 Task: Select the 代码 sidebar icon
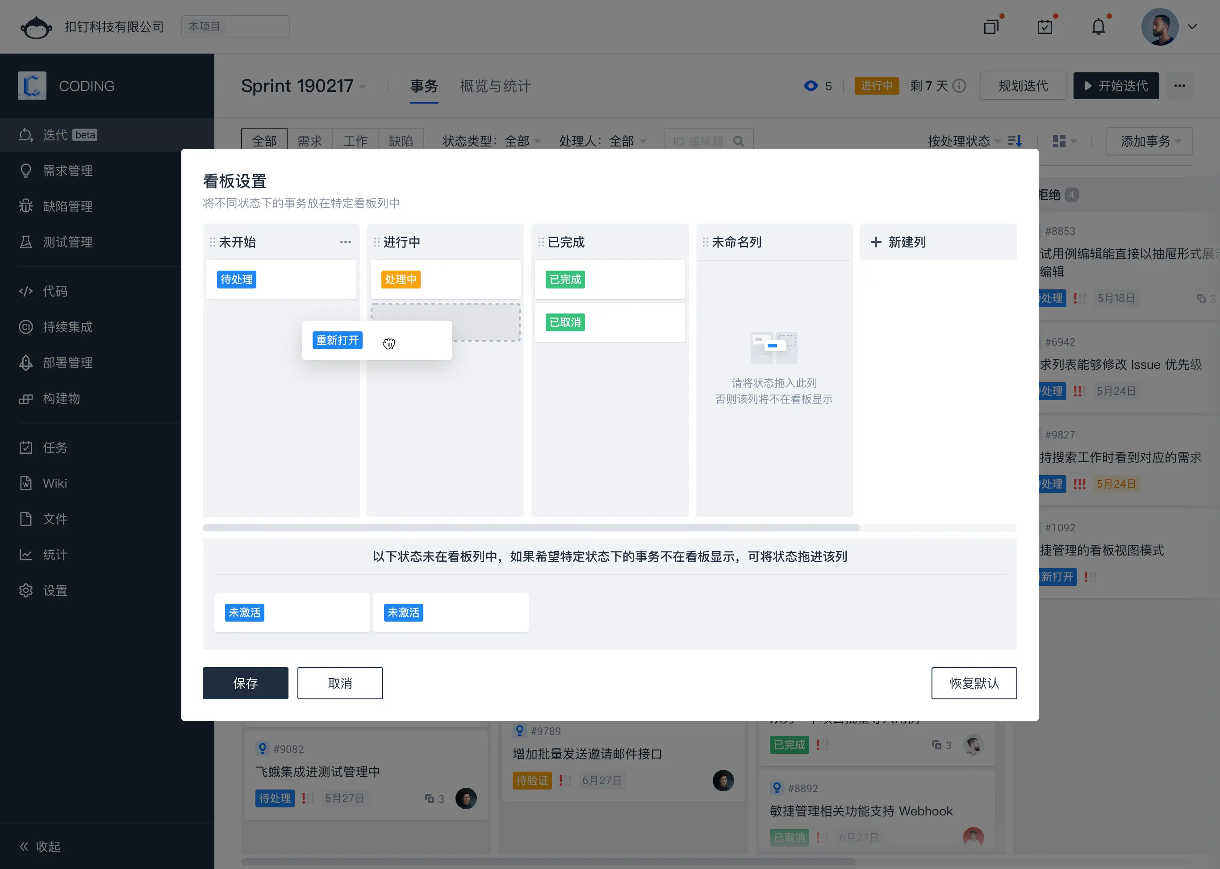click(x=55, y=291)
